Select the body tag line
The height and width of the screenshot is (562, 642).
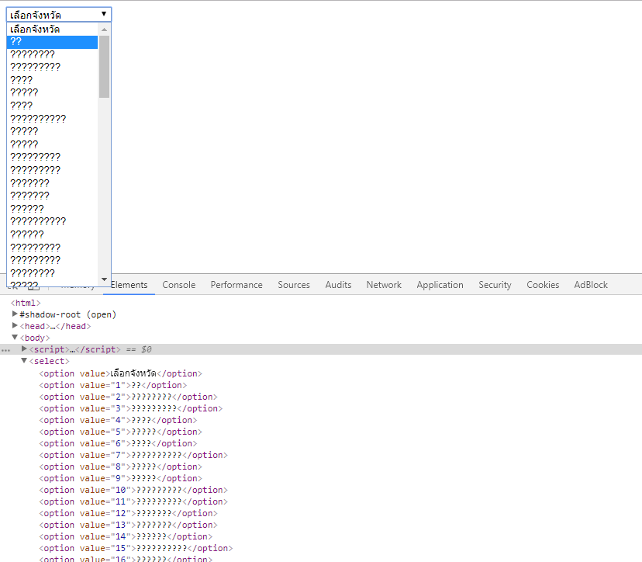[x=35, y=338]
